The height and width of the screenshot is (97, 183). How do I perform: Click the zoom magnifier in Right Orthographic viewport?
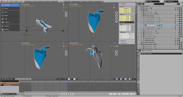pos(116,51)
